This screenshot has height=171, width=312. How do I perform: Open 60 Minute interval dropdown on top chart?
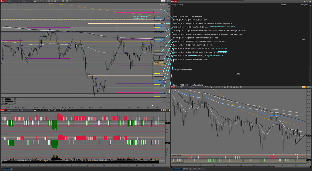point(26,1)
